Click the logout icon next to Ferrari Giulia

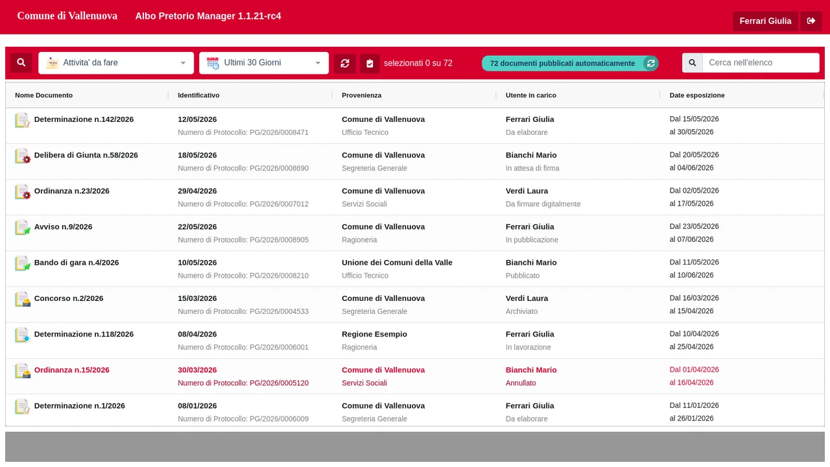coord(811,21)
